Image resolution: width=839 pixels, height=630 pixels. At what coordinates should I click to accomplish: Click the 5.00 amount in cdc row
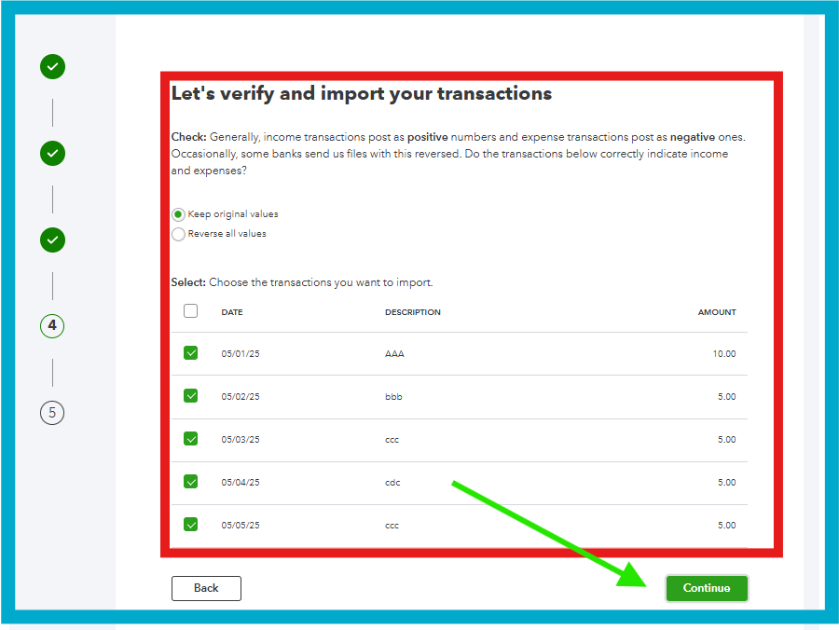click(726, 483)
